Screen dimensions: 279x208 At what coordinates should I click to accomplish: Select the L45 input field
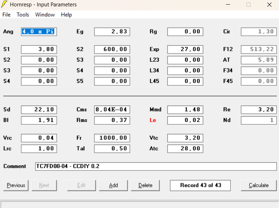coord(185,81)
